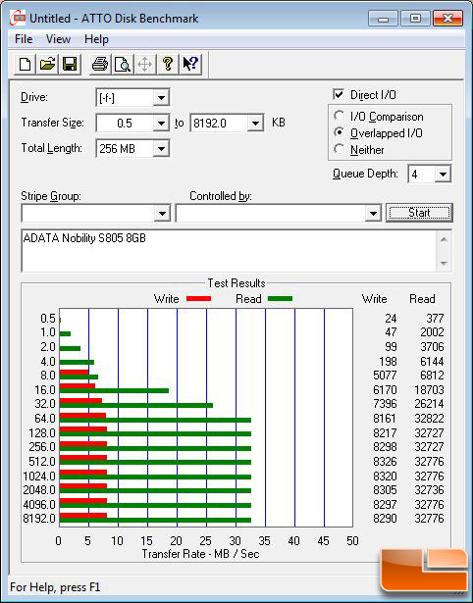Toggle the Direct I/O checkbox
This screenshot has height=603, width=473.
(339, 94)
